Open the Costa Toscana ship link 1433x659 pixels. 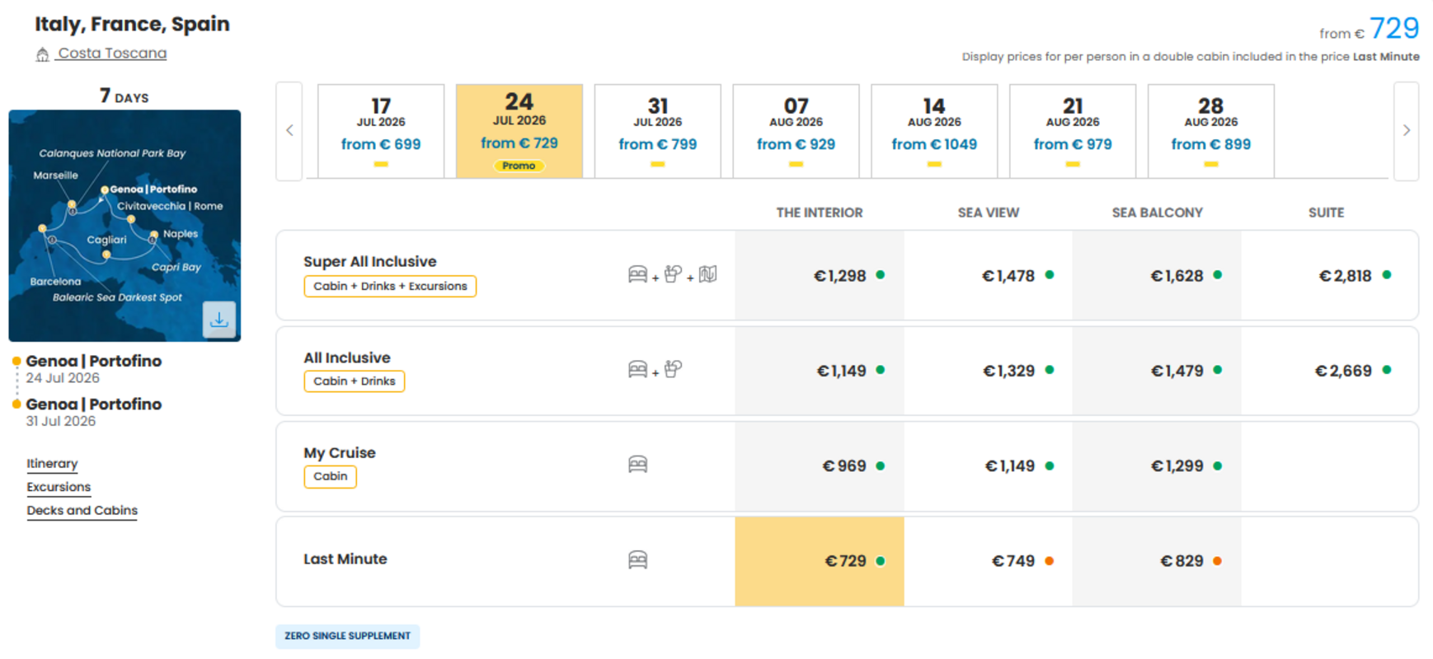tap(112, 54)
